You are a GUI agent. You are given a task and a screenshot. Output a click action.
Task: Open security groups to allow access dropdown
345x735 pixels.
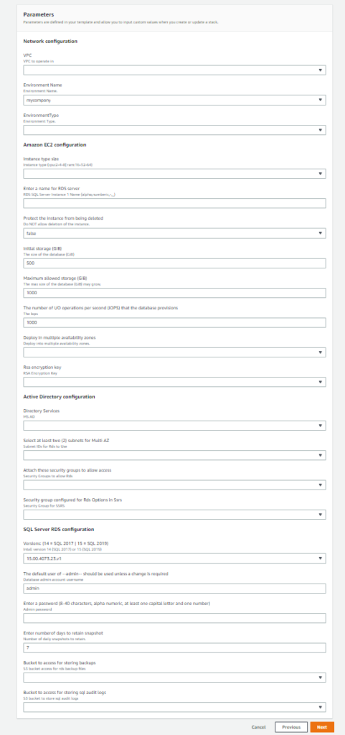point(174,484)
